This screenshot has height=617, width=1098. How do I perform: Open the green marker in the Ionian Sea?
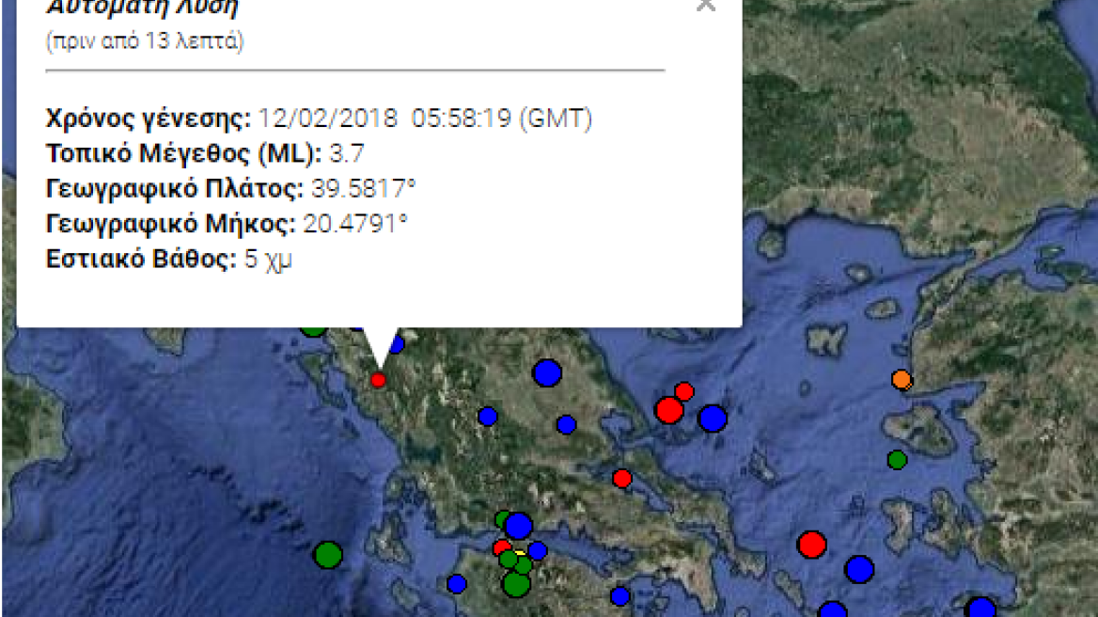(x=329, y=555)
